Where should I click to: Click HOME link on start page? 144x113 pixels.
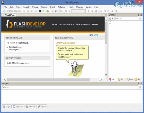tap(55, 25)
